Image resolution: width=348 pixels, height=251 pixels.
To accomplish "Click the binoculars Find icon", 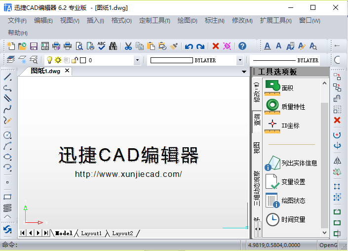I will coord(113,46).
